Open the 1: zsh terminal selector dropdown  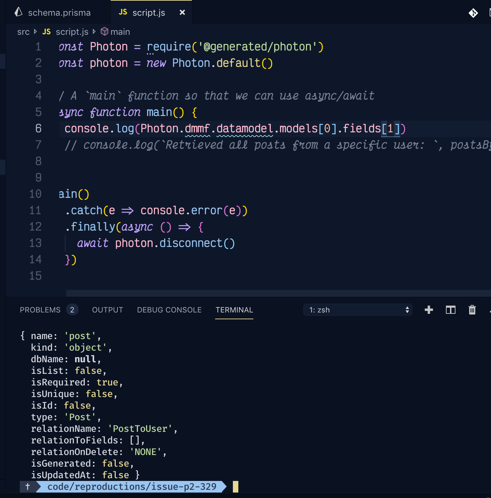(x=357, y=310)
